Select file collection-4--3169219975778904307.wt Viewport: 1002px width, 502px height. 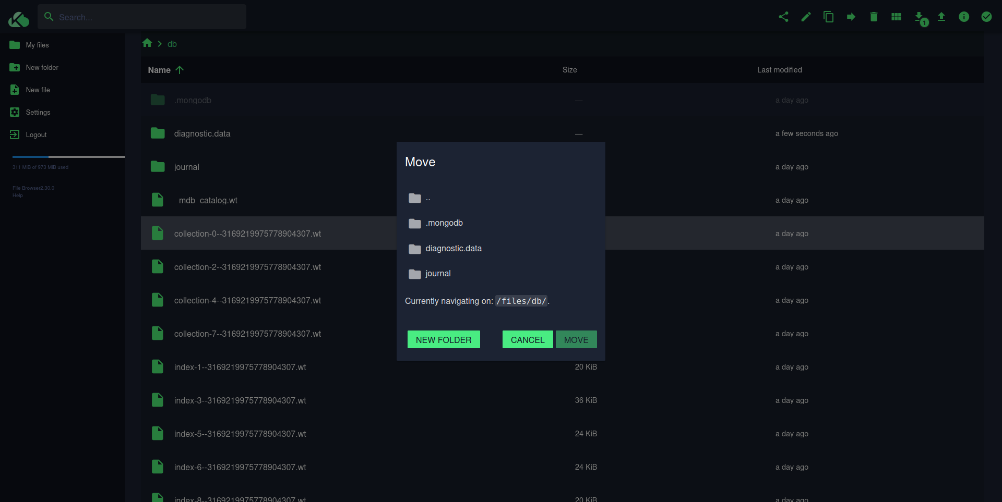point(247,300)
